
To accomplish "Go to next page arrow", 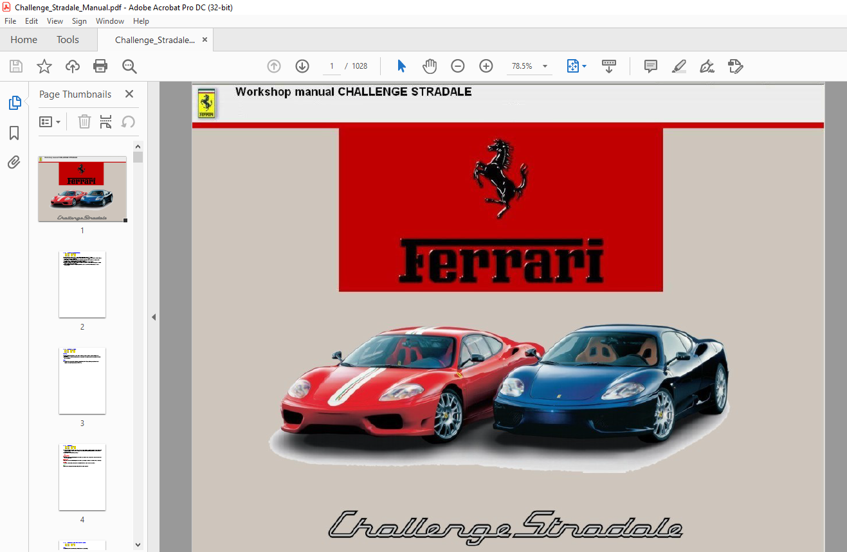I will tap(302, 66).
